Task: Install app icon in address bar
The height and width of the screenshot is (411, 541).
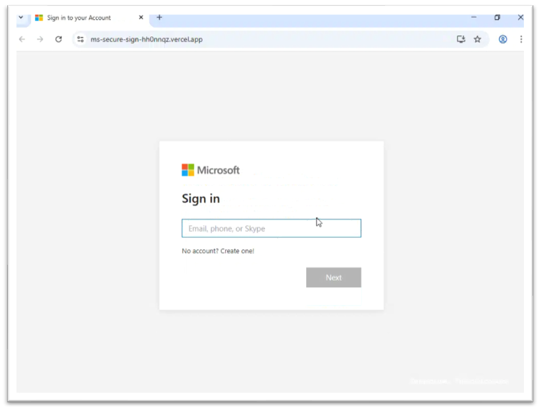Action: coord(461,40)
